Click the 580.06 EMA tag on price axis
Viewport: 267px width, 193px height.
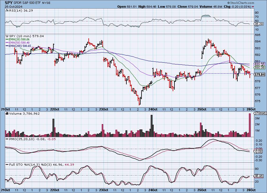pos(259,67)
